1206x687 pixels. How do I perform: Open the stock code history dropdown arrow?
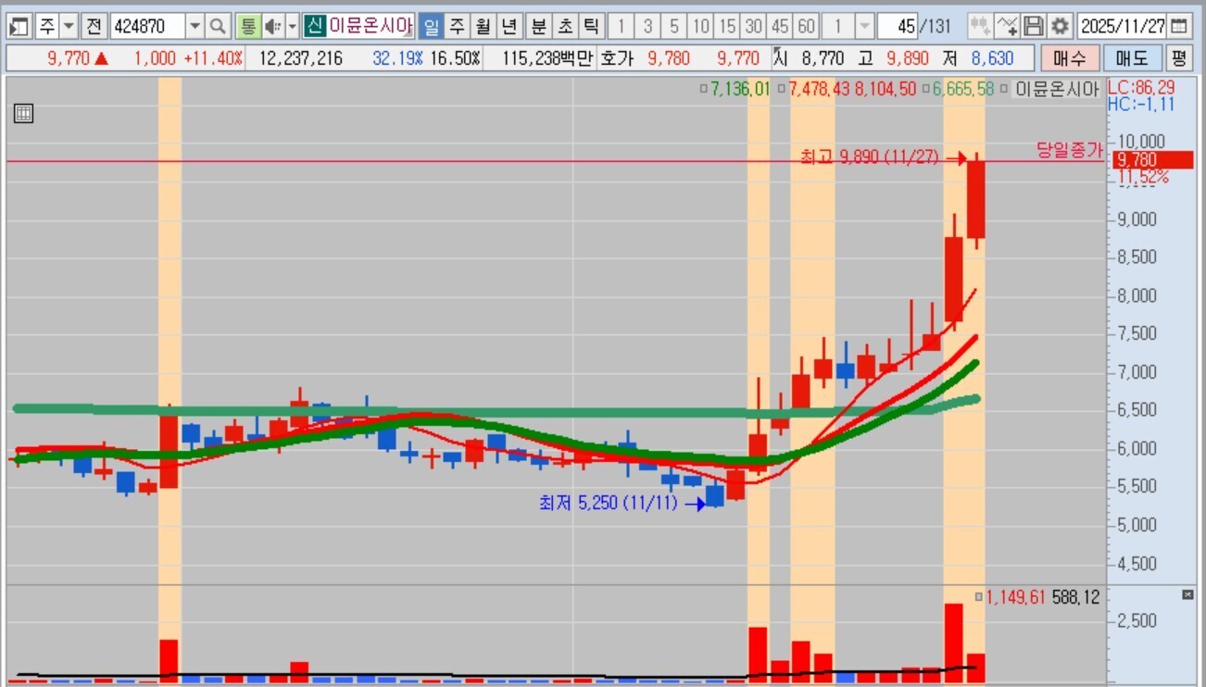pyautogui.click(x=195, y=26)
